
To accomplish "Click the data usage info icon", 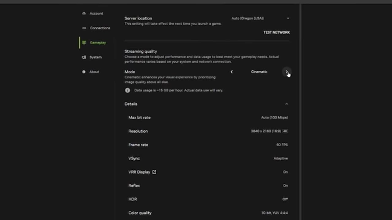I will click(x=127, y=90).
